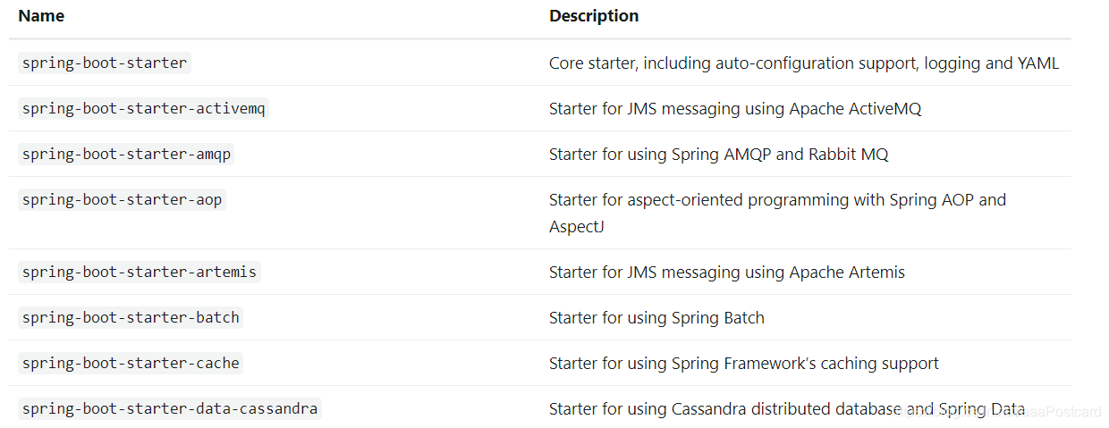The width and height of the screenshot is (1109, 428).
Task: Click the spring-boot-starter-aop entry
Action: click(x=122, y=199)
